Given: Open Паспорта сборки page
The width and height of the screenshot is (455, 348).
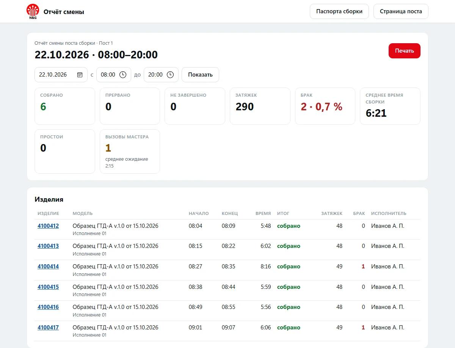Looking at the screenshot, I should click(339, 11).
